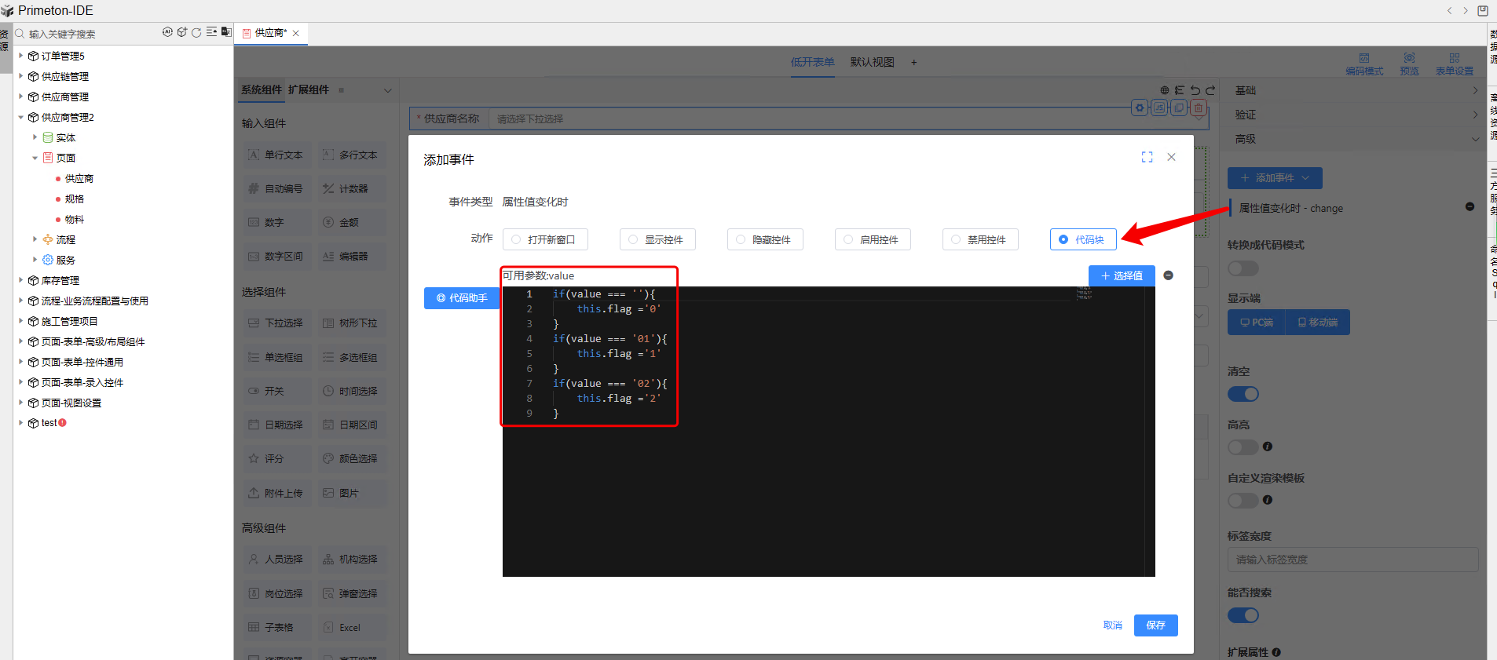Collapse the 供应商管理2 project node
This screenshot has height=660, width=1497.
(21, 117)
